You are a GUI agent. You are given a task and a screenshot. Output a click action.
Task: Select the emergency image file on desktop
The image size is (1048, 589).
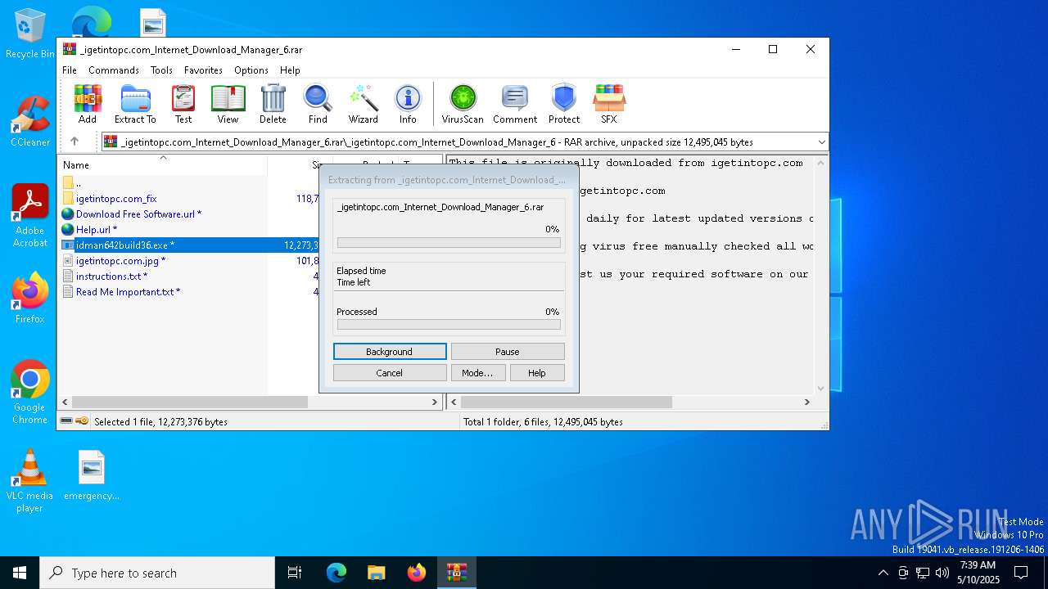click(x=92, y=475)
